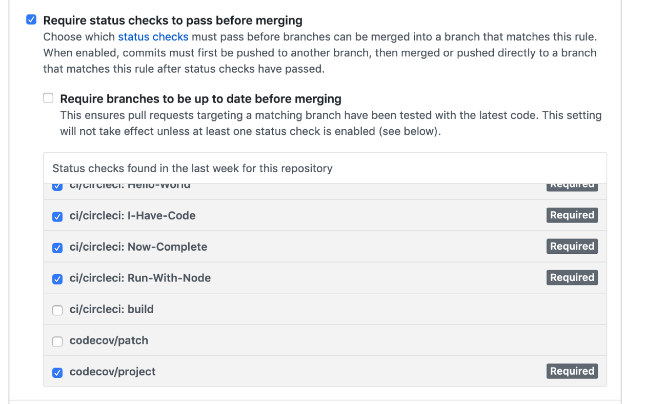Enable "Require branches to be up to date before merging"

pyautogui.click(x=48, y=97)
